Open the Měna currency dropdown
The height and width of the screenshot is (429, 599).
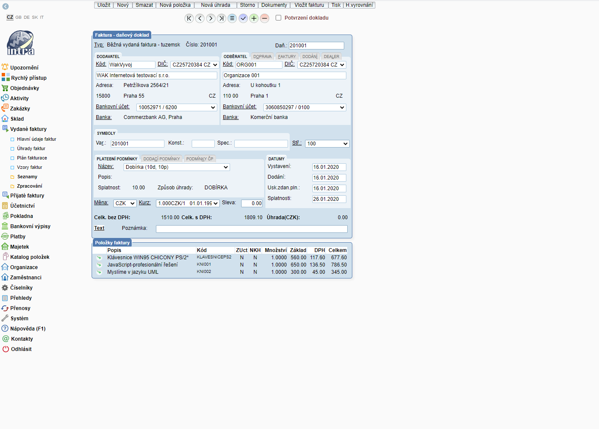click(125, 203)
